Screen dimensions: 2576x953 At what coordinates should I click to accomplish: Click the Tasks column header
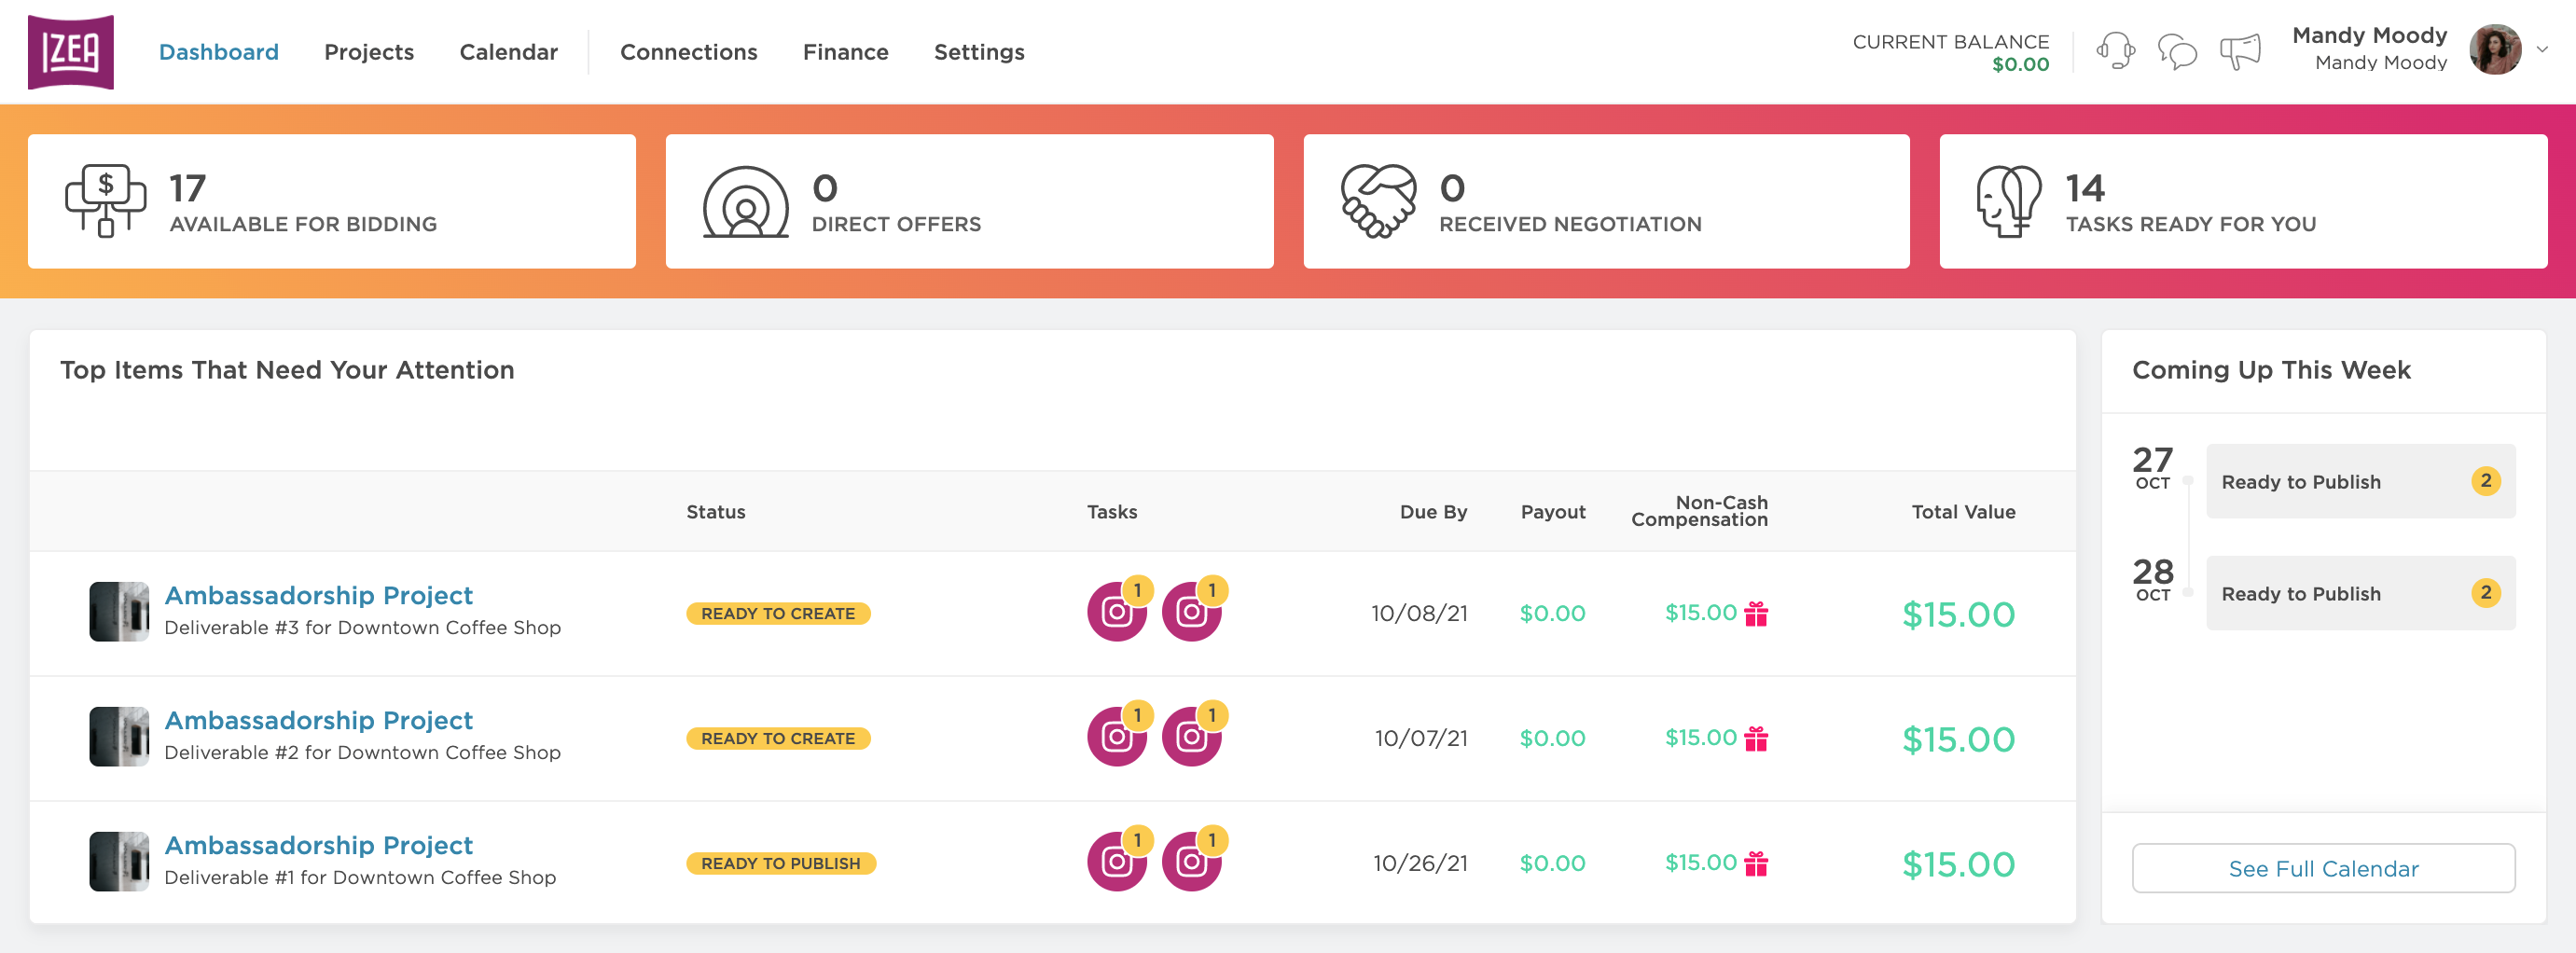point(1112,512)
